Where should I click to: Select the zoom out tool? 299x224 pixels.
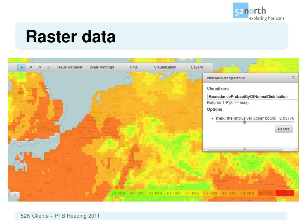[39, 67]
